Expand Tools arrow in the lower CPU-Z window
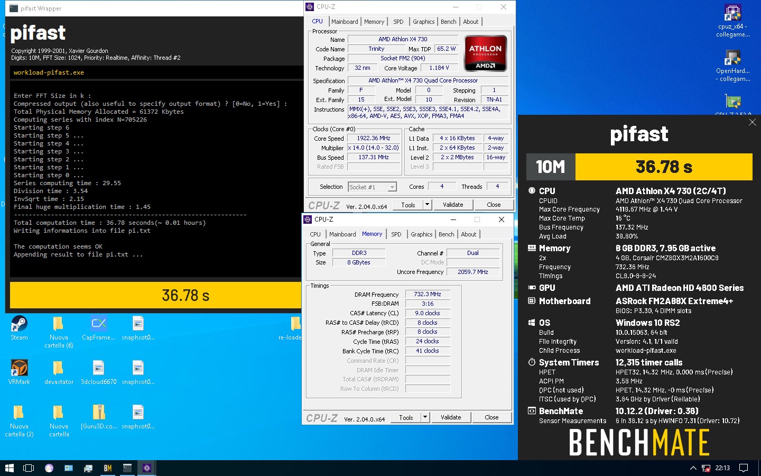 tap(425, 417)
